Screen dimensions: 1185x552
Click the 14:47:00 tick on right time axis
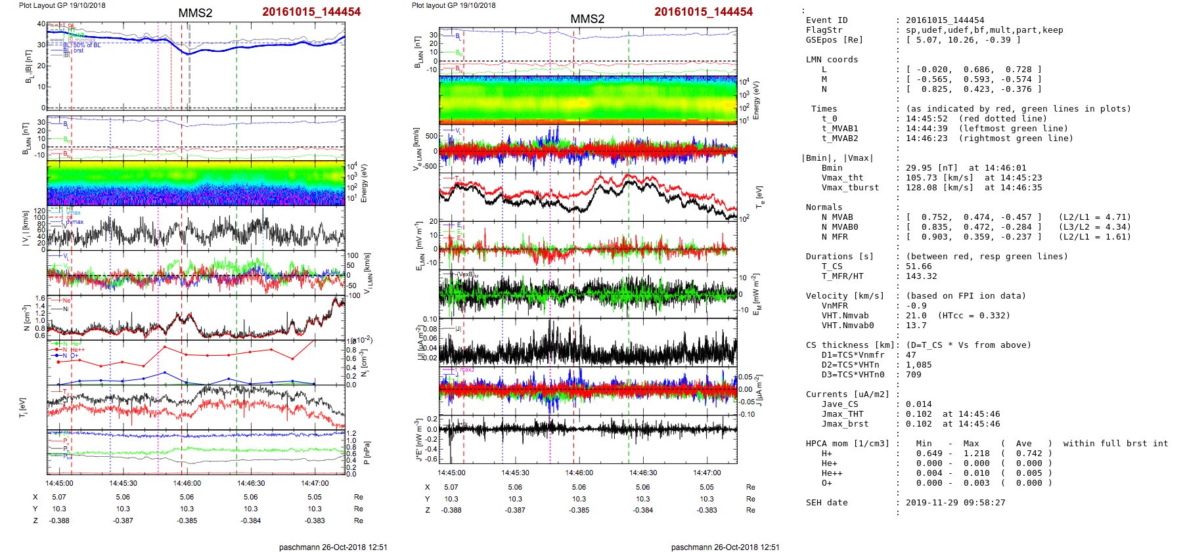point(707,473)
